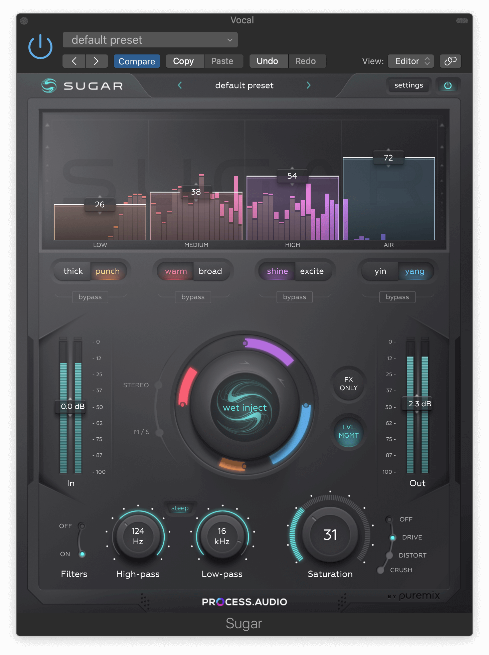This screenshot has width=489, height=655.
Task: Click the LOW band 26 level handle
Action: [100, 205]
